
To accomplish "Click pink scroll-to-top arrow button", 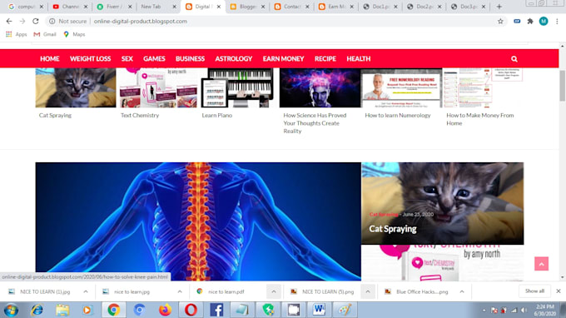I will click(x=541, y=264).
